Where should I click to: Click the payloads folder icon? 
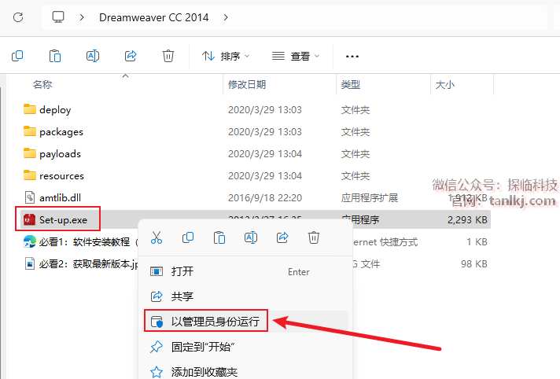coord(30,153)
